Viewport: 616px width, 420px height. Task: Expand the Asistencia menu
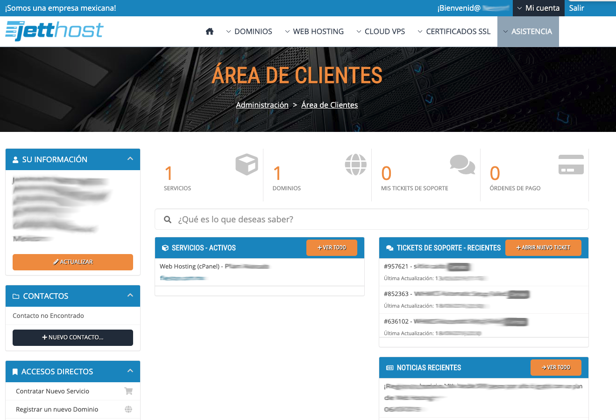click(x=528, y=31)
